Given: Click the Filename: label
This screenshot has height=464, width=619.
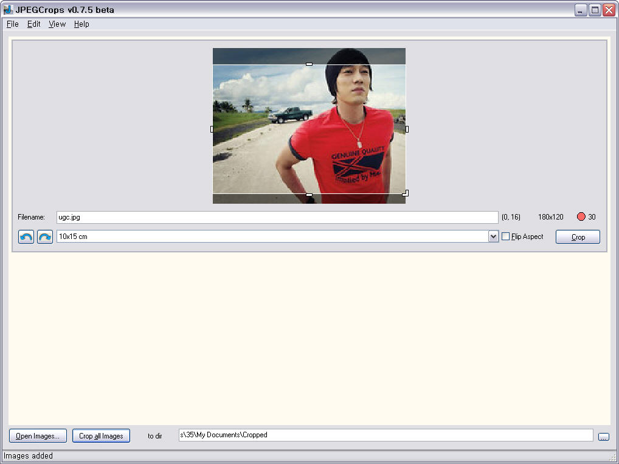Looking at the screenshot, I should (31, 216).
